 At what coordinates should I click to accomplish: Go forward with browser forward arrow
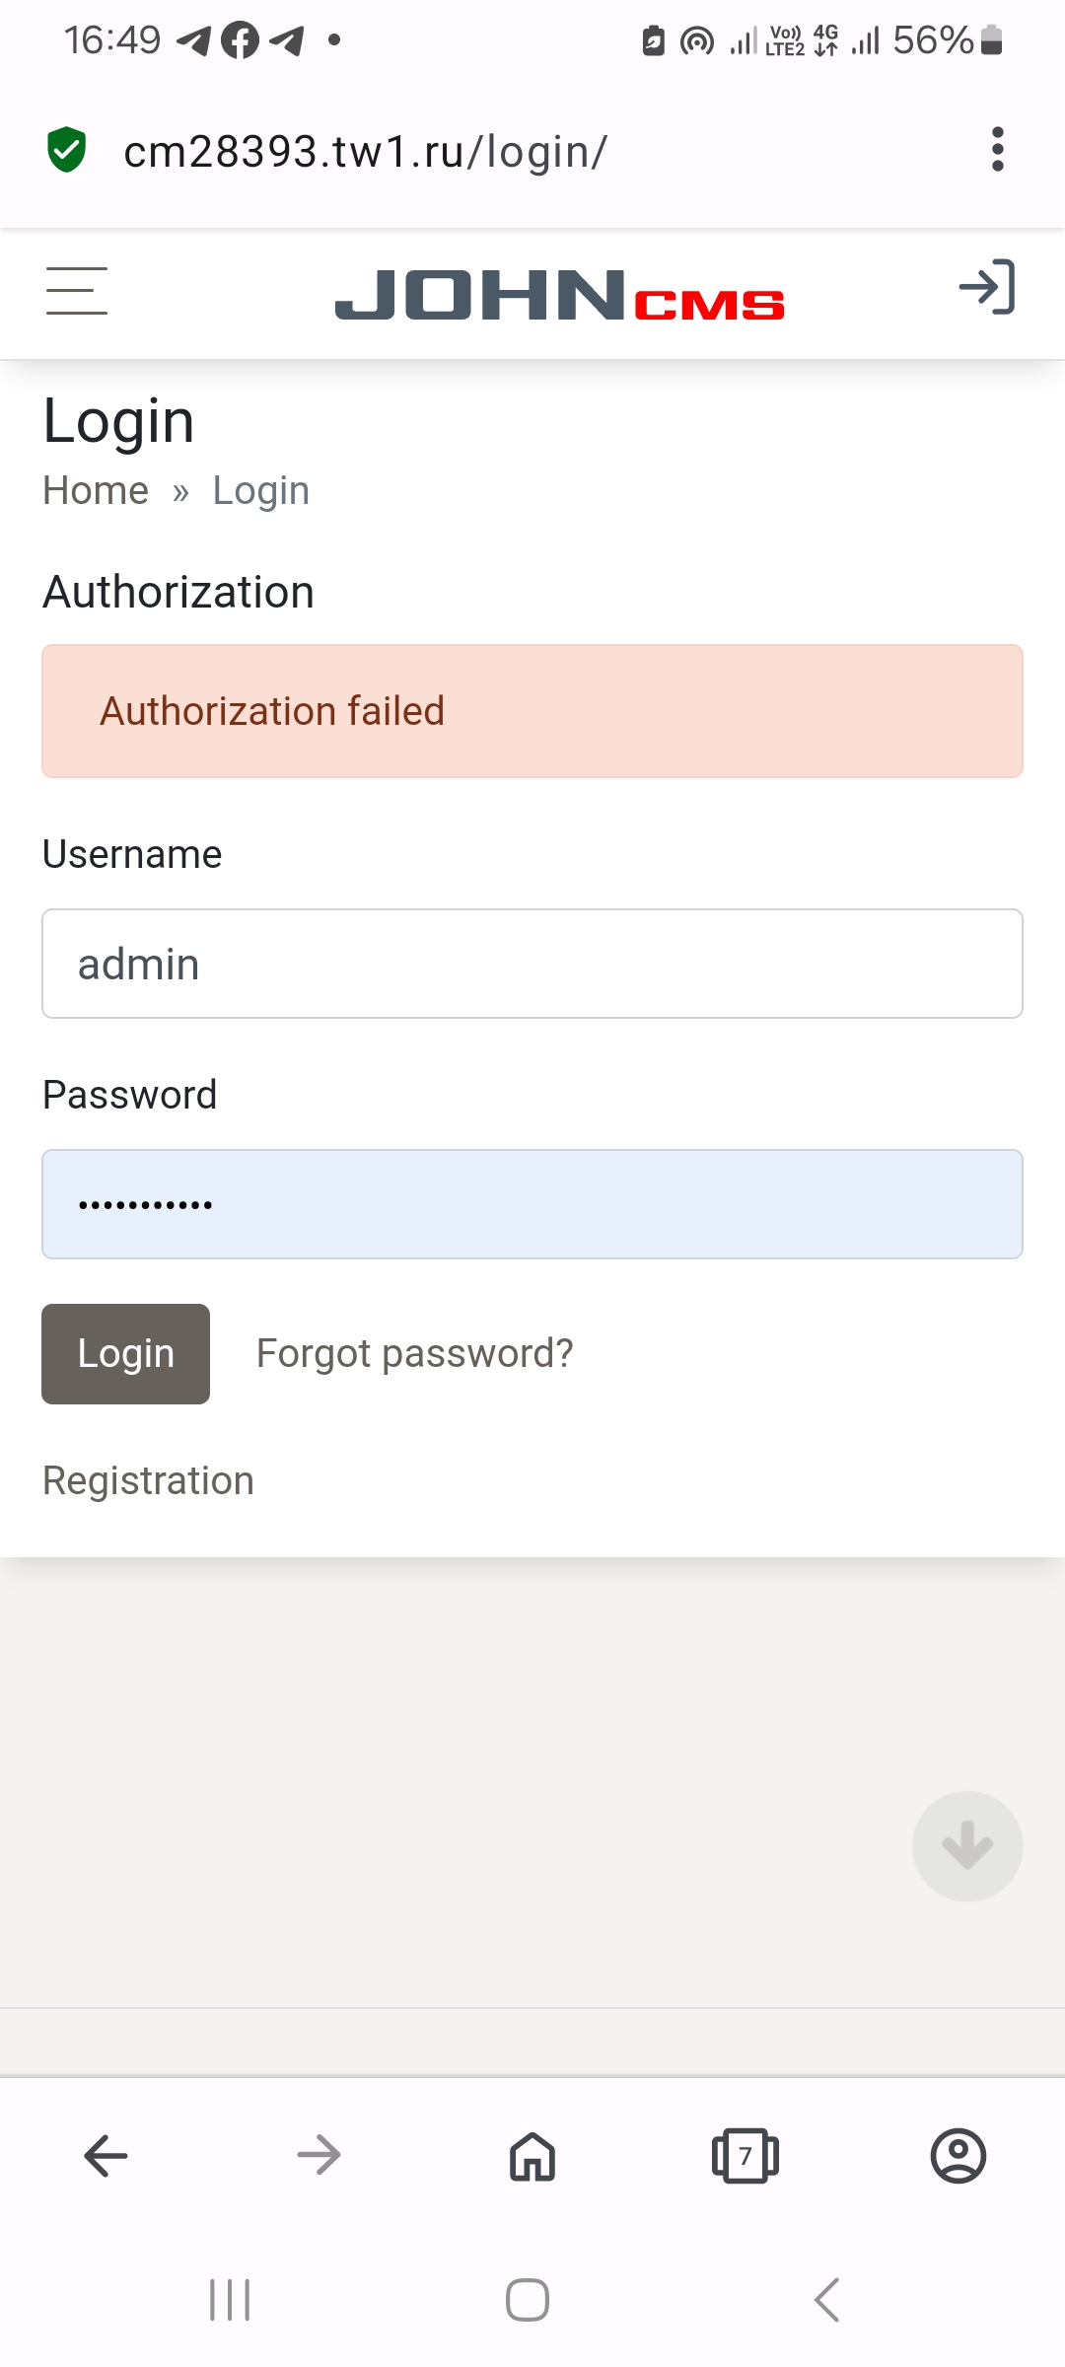coord(319,2155)
